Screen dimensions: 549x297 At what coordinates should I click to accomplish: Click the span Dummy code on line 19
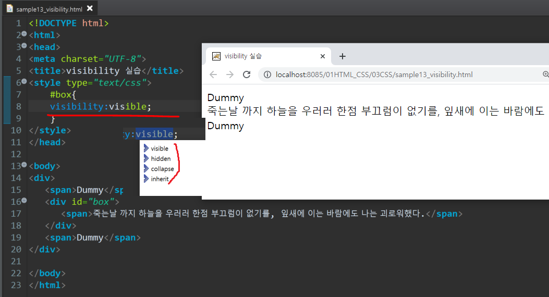[93, 238]
